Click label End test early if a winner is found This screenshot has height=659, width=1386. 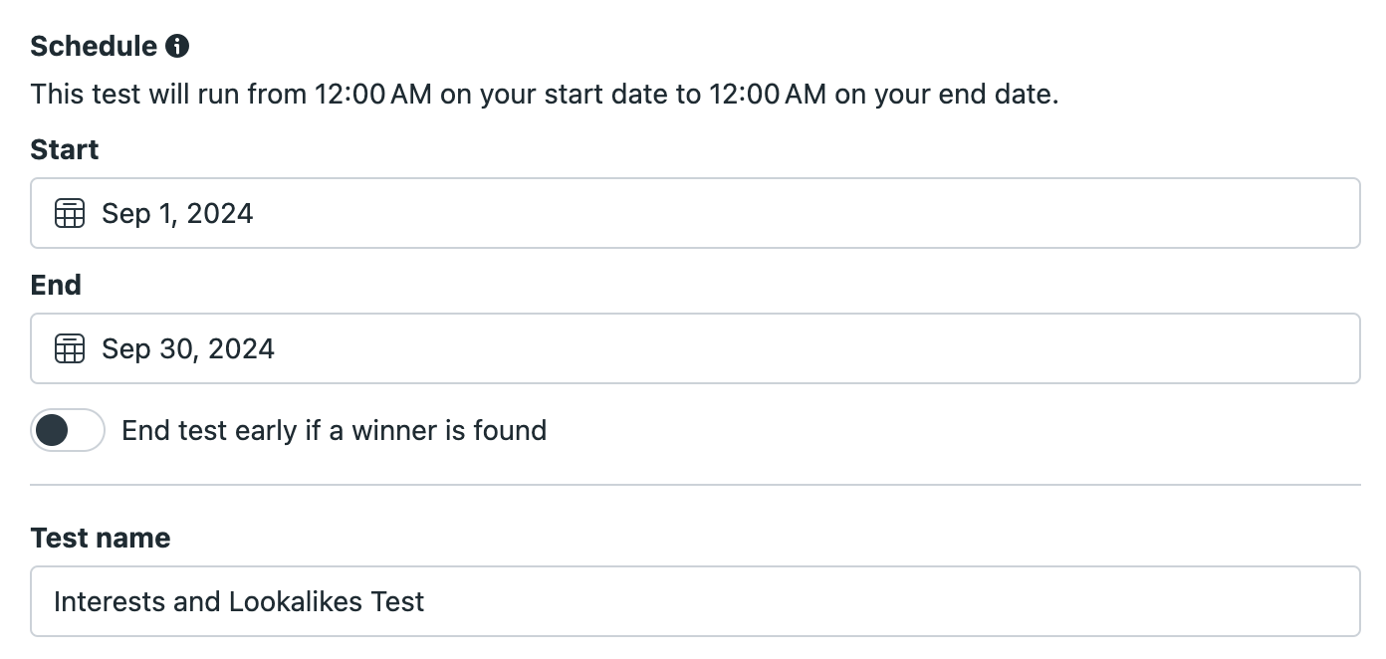335,430
